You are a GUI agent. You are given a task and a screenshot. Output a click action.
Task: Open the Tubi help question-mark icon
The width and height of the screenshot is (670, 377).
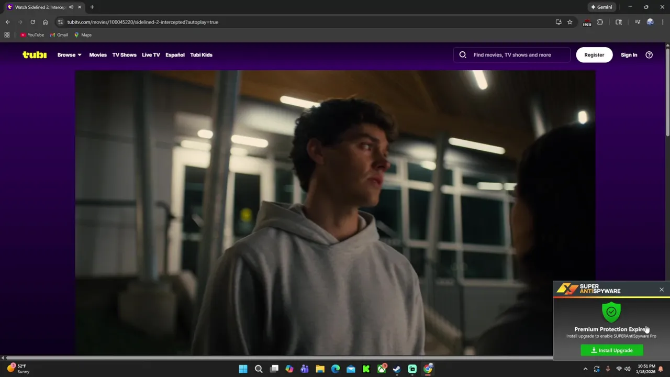pyautogui.click(x=649, y=54)
